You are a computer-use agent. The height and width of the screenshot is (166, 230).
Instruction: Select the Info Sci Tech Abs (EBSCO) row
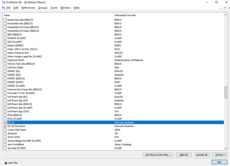(x=114, y=64)
